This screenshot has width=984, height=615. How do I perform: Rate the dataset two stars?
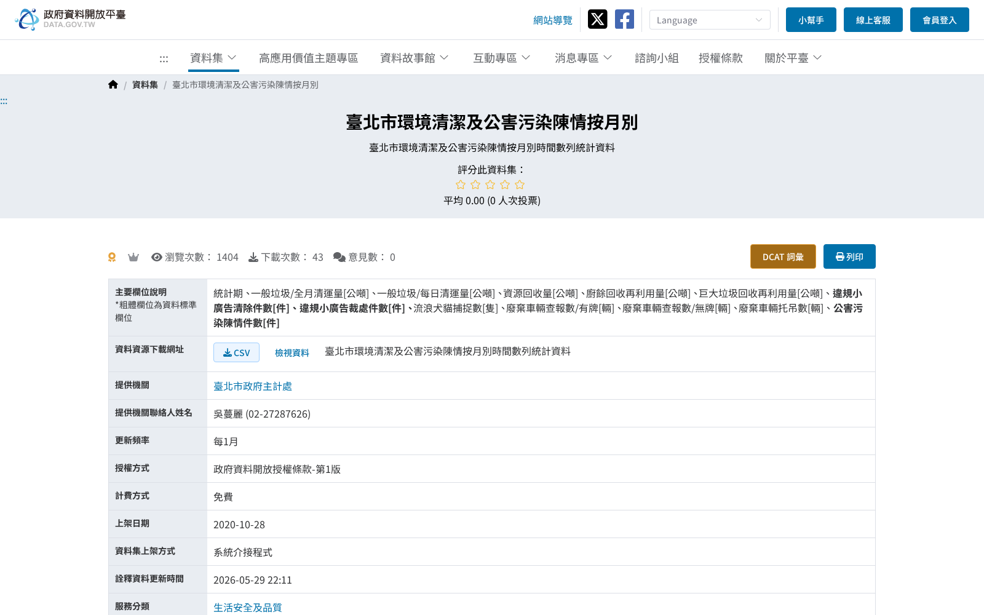click(x=475, y=184)
